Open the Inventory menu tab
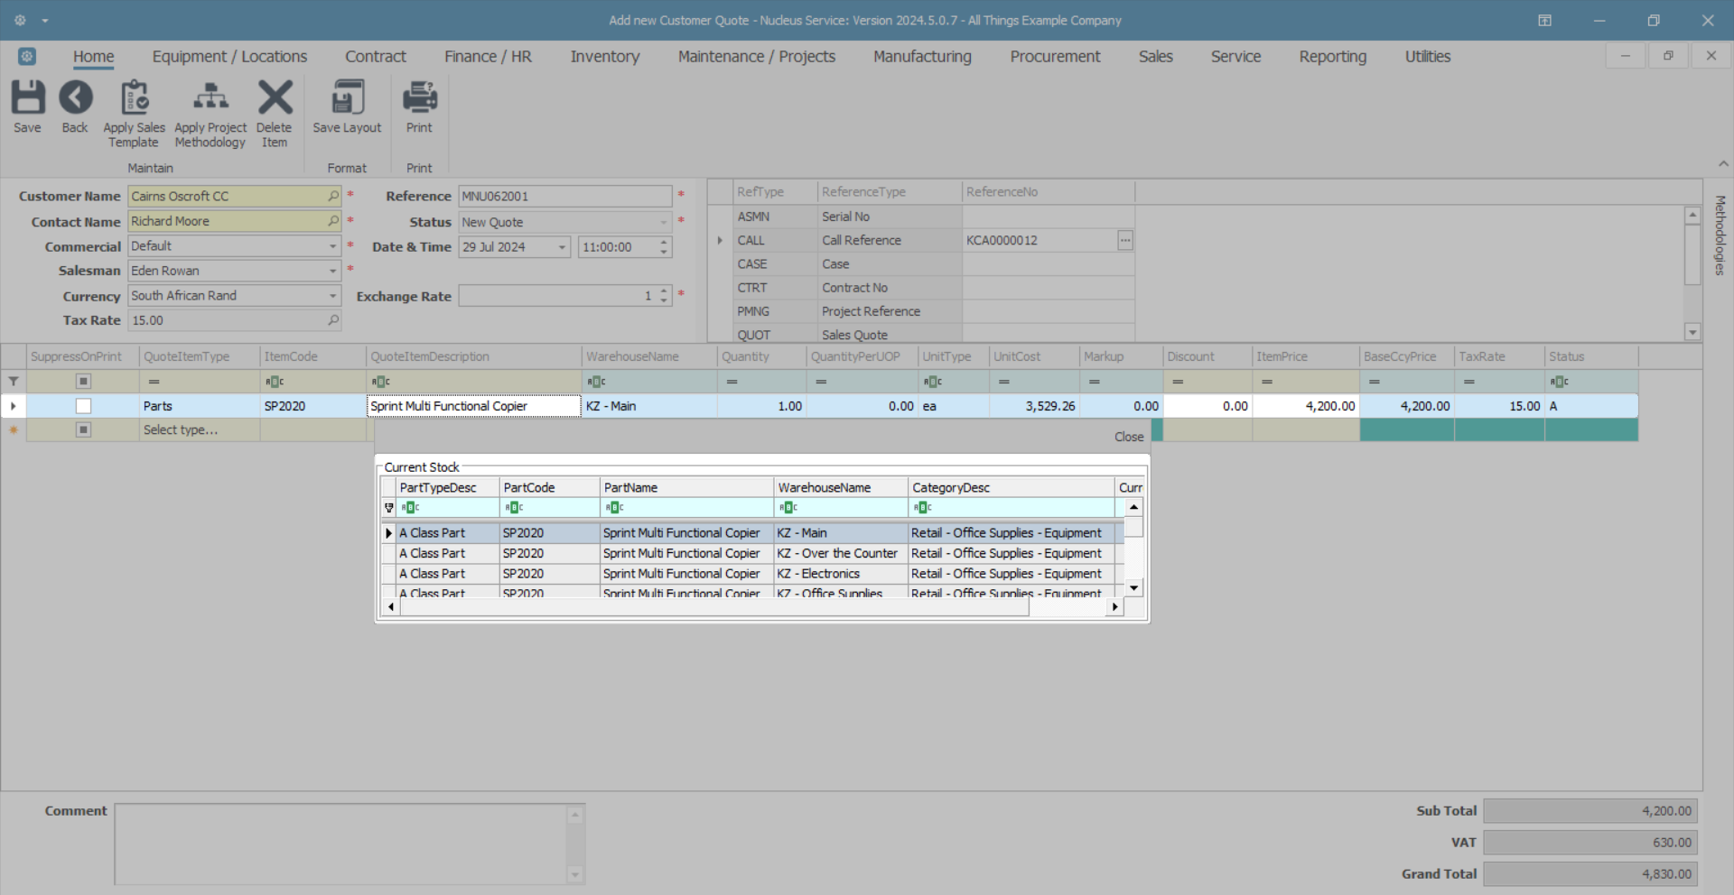This screenshot has width=1734, height=895. tap(604, 57)
